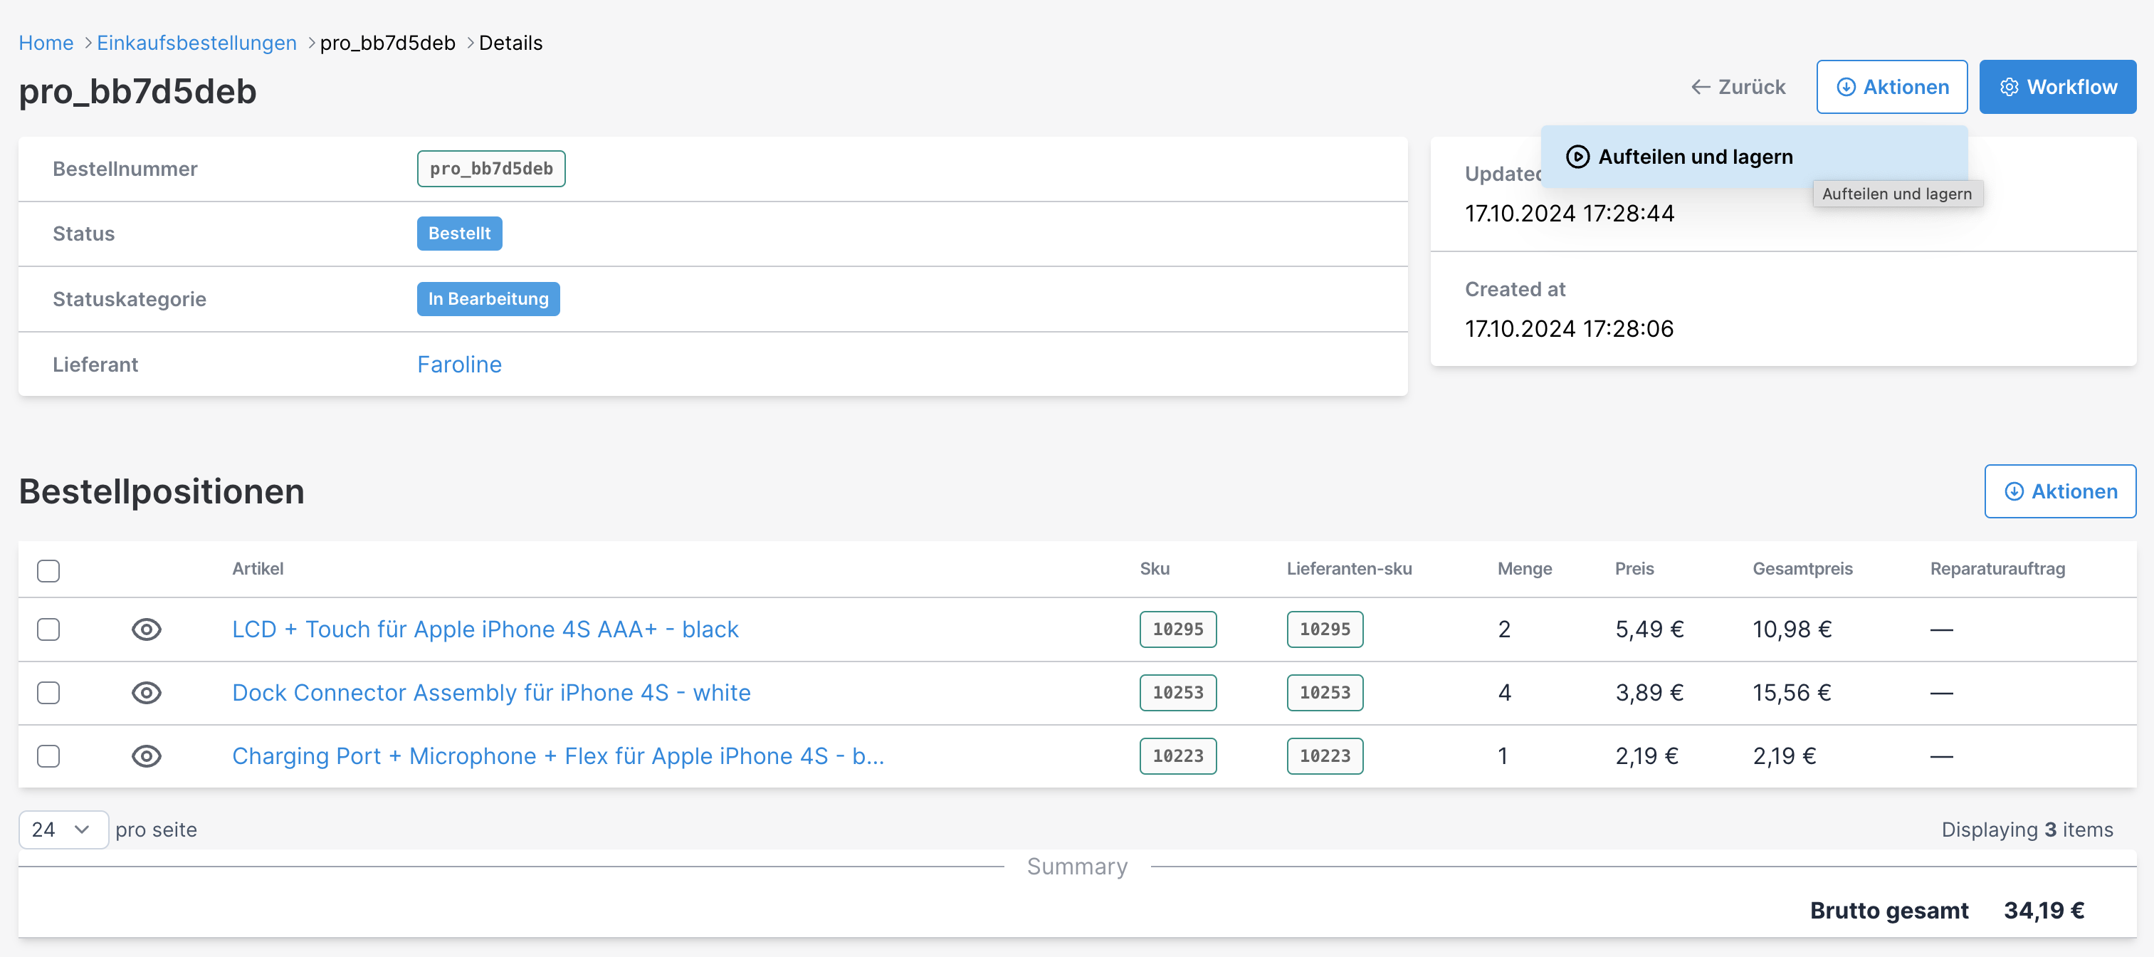Screen dimensions: 2154x957
Task: Click the Workflow gear button
Action: (2057, 87)
